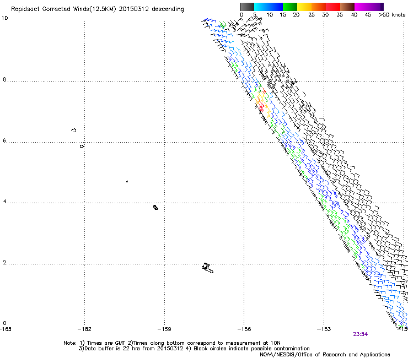408x358 pixels.
Task: Click the '-162' longitude axis label
Action: [x=84, y=329]
